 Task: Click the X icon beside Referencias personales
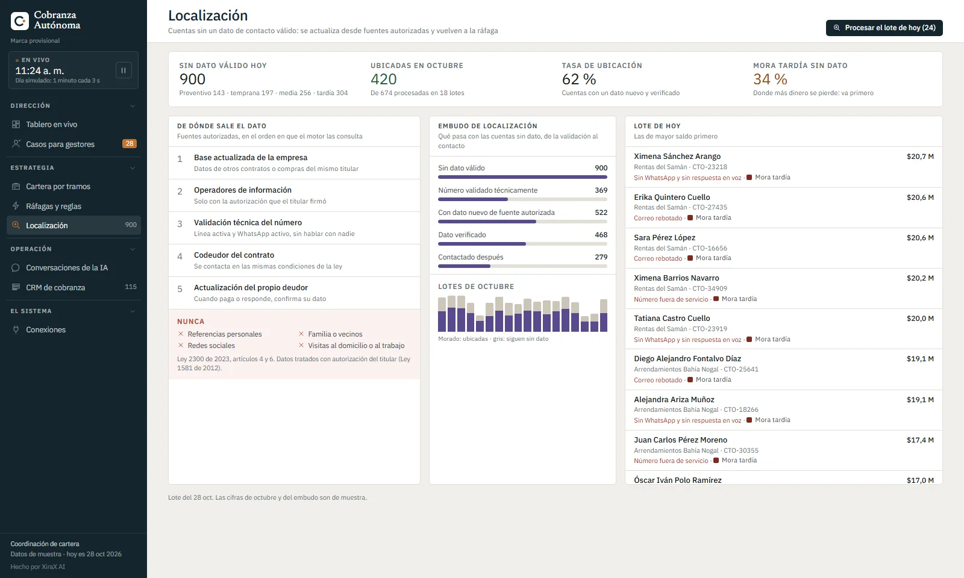click(181, 334)
